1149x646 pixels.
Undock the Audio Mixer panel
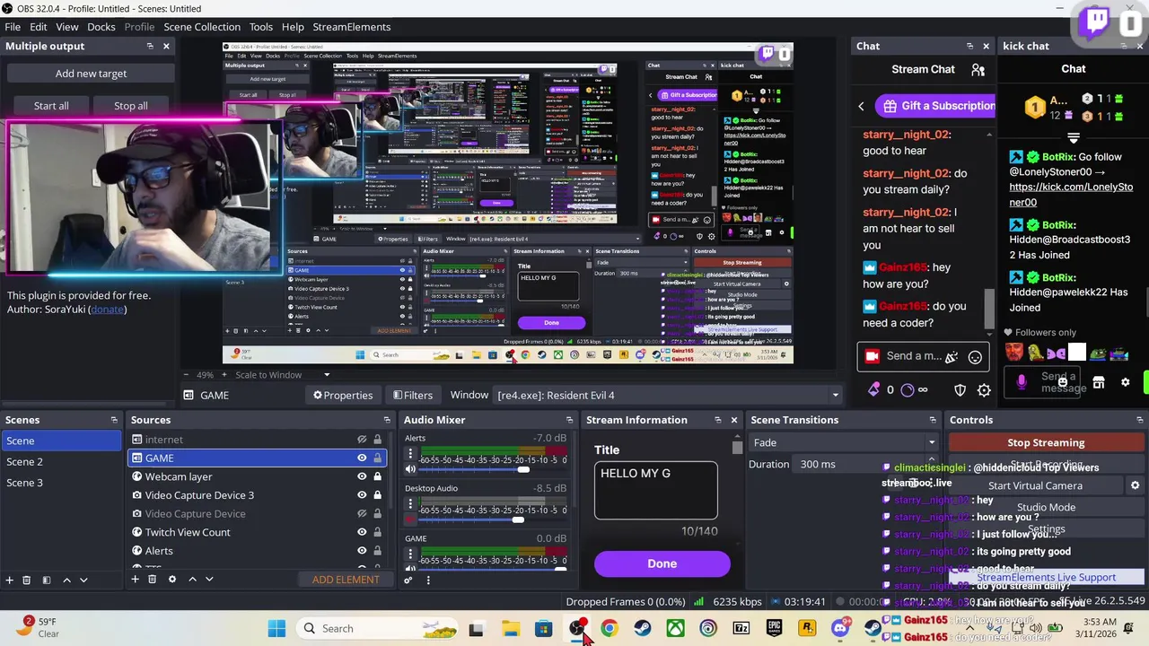pos(569,420)
